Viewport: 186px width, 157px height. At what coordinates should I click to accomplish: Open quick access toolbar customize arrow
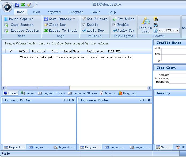point(37,5)
